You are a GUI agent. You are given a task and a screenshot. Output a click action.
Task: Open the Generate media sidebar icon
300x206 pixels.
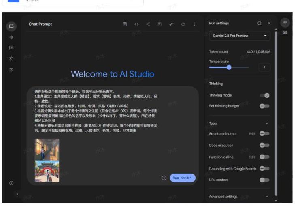pyautogui.click(x=11, y=48)
